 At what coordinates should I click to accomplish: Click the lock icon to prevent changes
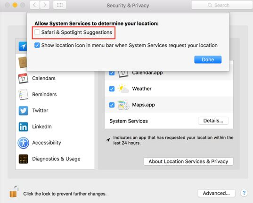pyautogui.click(x=14, y=192)
